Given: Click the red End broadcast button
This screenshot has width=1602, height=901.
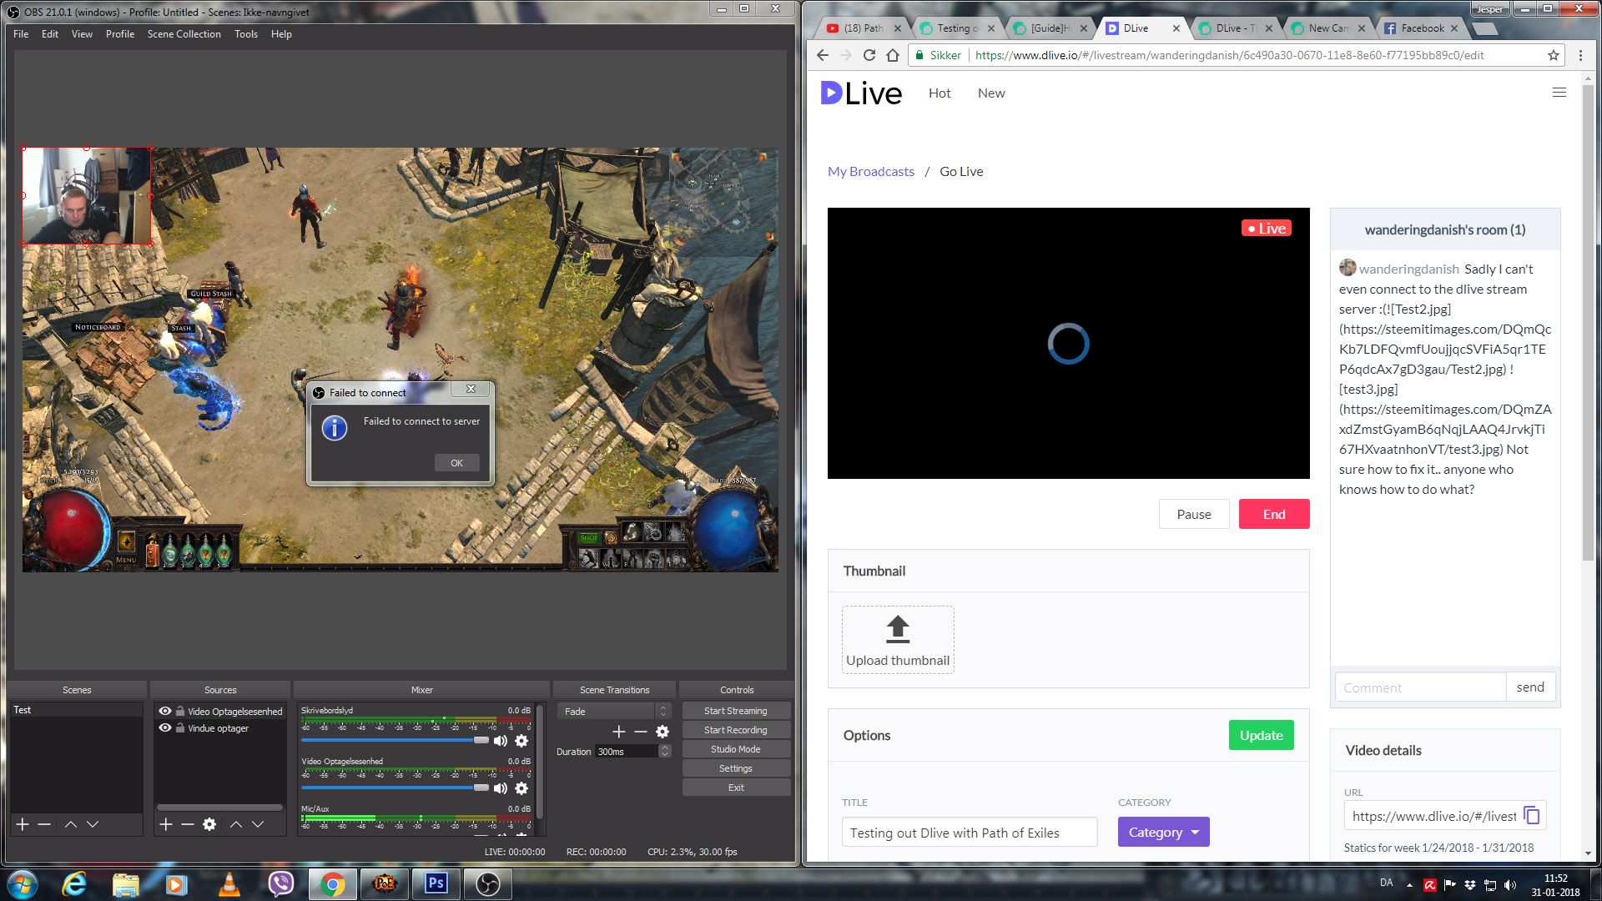Looking at the screenshot, I should pyautogui.click(x=1274, y=514).
